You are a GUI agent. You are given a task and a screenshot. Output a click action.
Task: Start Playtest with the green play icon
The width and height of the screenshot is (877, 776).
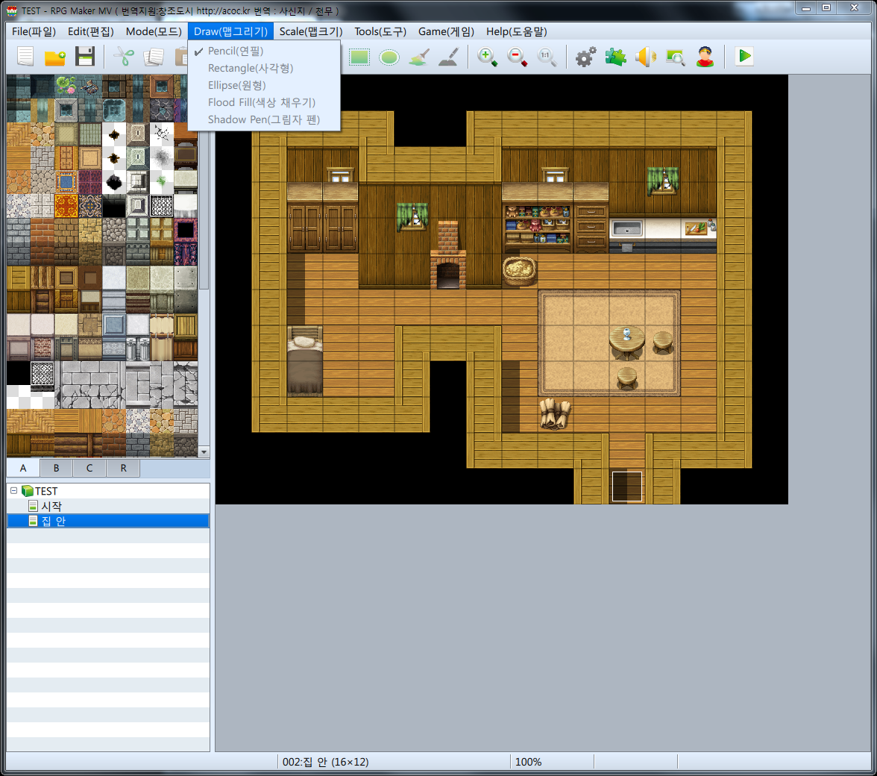[x=744, y=56]
